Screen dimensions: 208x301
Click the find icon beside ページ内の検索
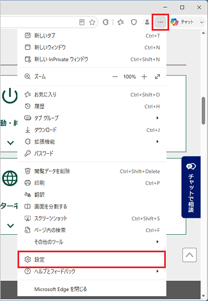pyautogui.click(x=27, y=230)
